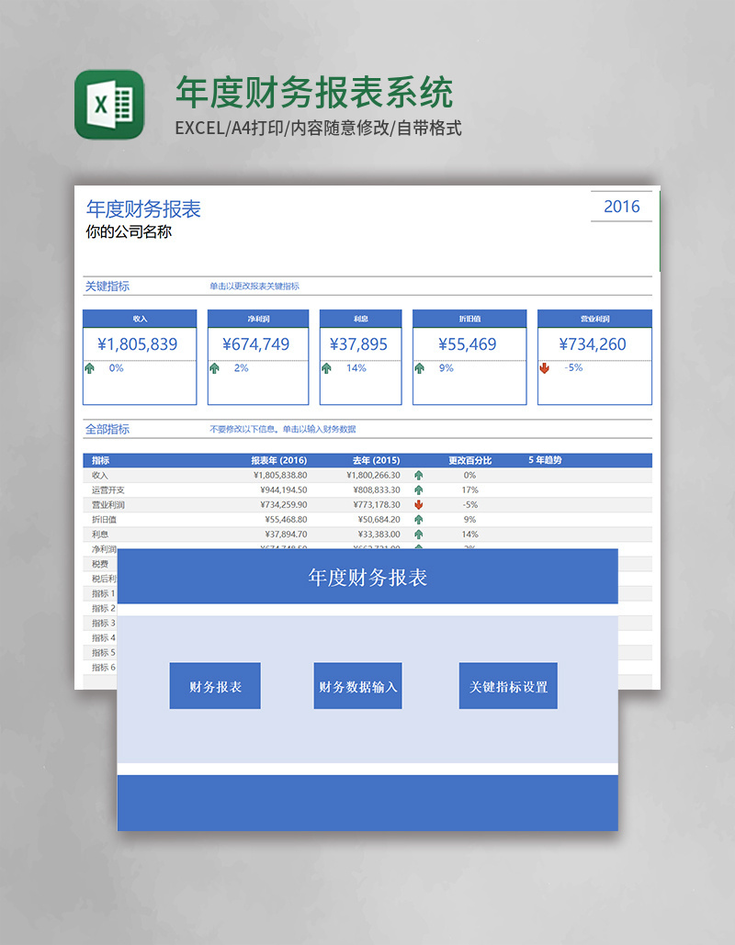735x945 pixels.
Task: Select the 收入 KPI card header
Action: coord(140,317)
